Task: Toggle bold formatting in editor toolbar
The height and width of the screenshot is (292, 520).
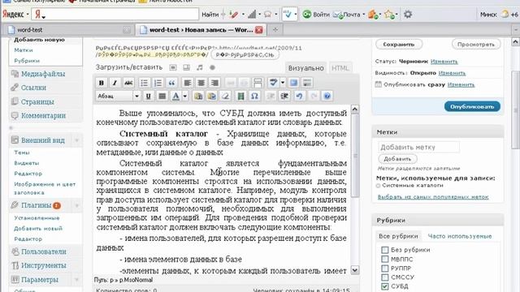Action: [101, 83]
